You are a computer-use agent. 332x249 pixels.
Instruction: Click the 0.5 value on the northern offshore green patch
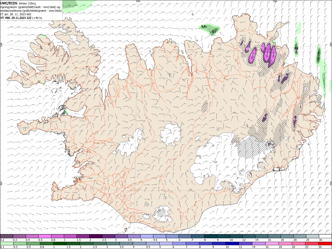[203, 26]
